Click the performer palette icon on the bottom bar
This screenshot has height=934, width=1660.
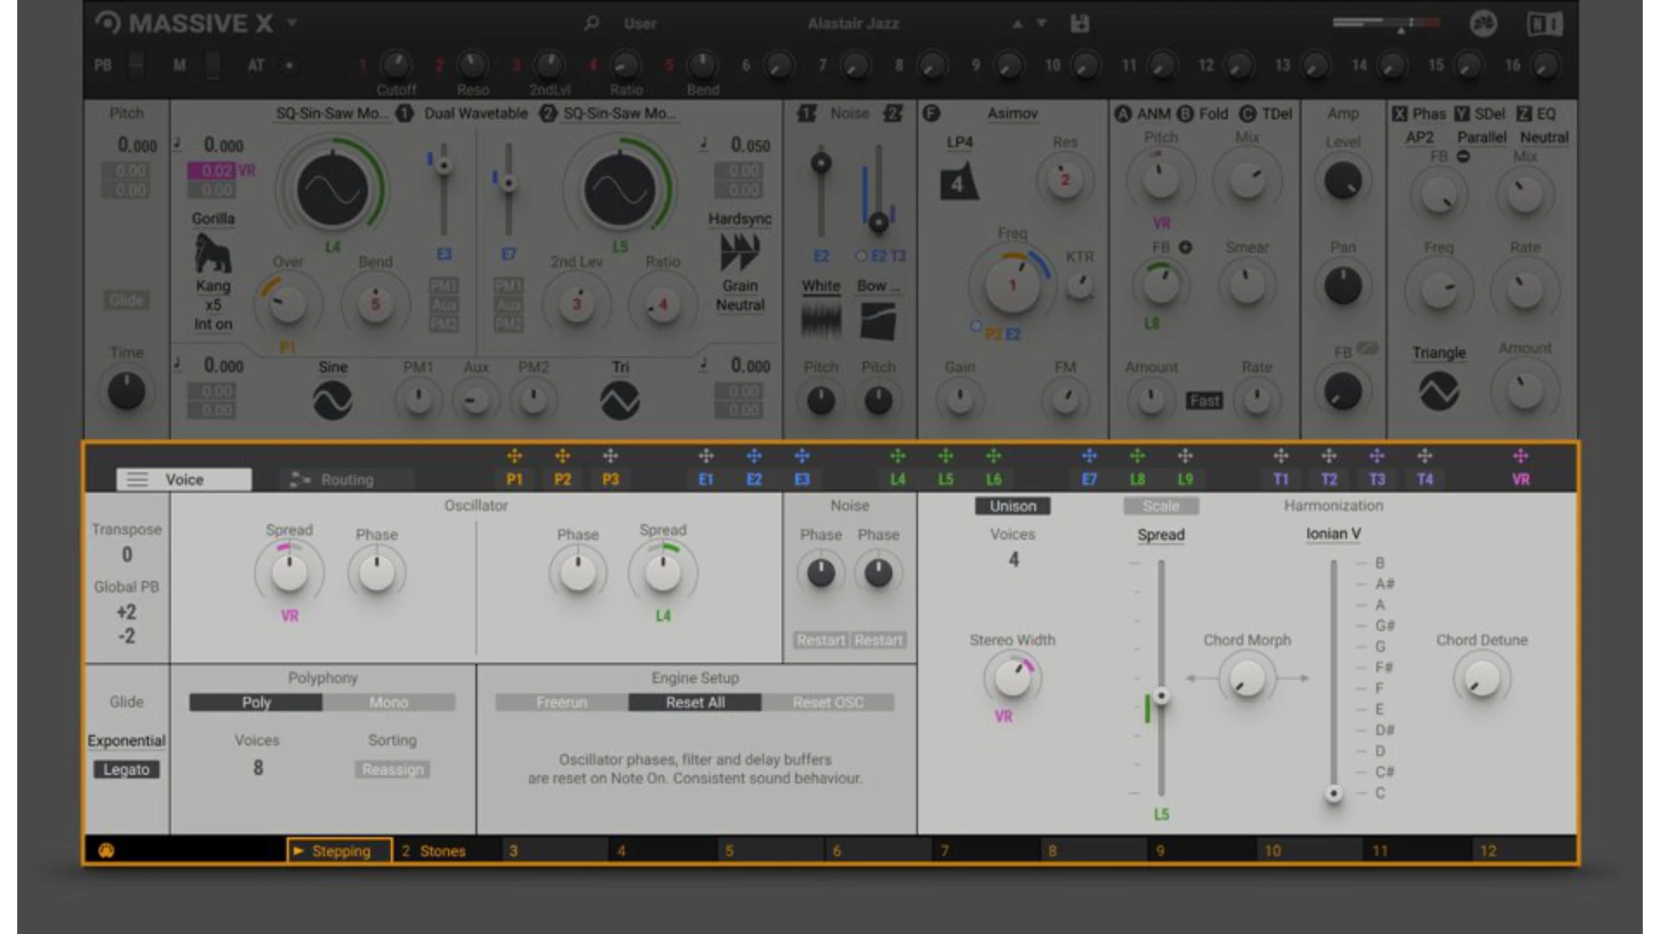106,850
